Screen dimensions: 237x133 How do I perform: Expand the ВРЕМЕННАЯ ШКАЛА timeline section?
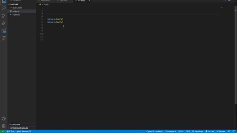(x=22, y=128)
